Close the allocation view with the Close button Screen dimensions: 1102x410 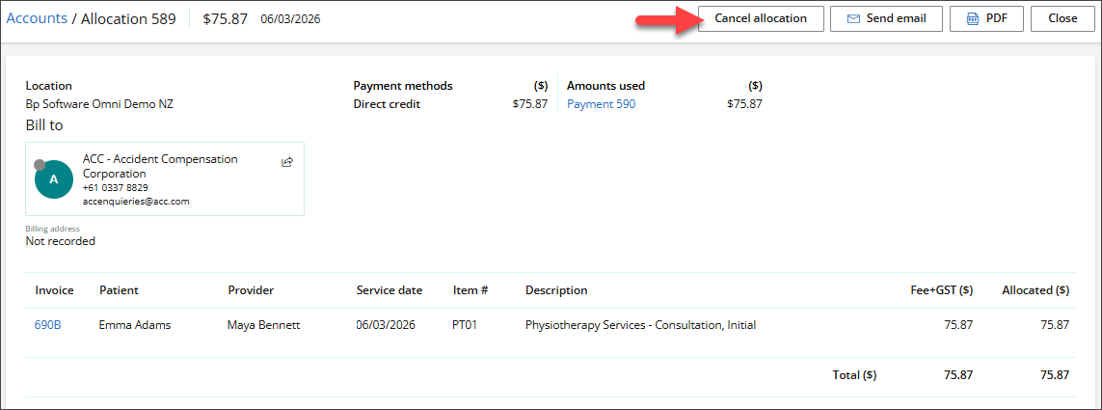pos(1062,18)
